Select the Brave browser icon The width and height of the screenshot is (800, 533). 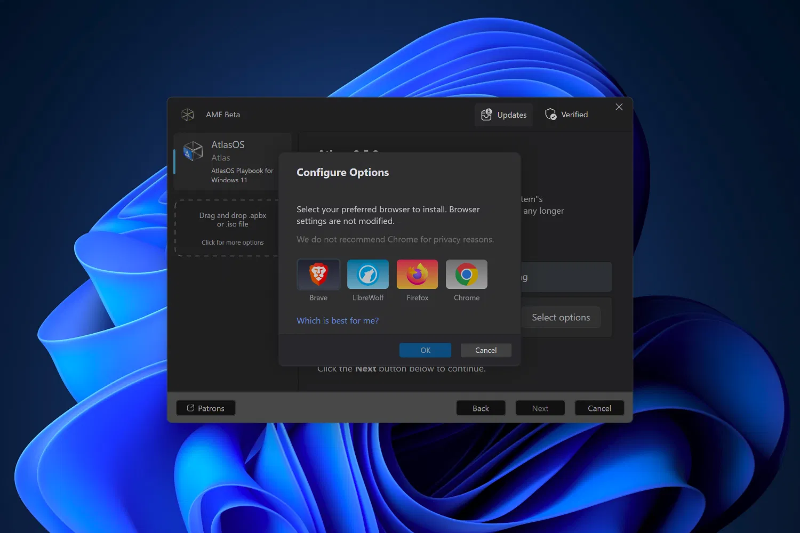(x=318, y=274)
